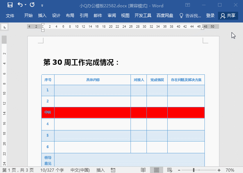Switch to the 开始 tab
The image size is (243, 173).
pos(28,16)
